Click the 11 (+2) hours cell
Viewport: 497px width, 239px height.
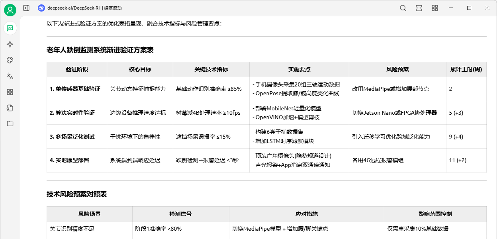tap(466, 160)
